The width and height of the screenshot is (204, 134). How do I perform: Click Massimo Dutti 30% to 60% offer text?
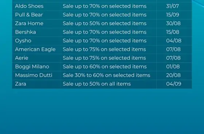point(106,75)
